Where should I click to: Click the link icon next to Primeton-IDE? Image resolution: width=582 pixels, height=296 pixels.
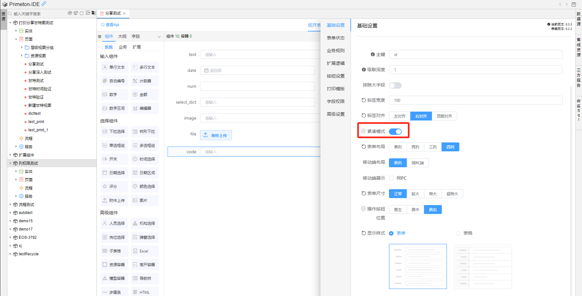click(44, 4)
